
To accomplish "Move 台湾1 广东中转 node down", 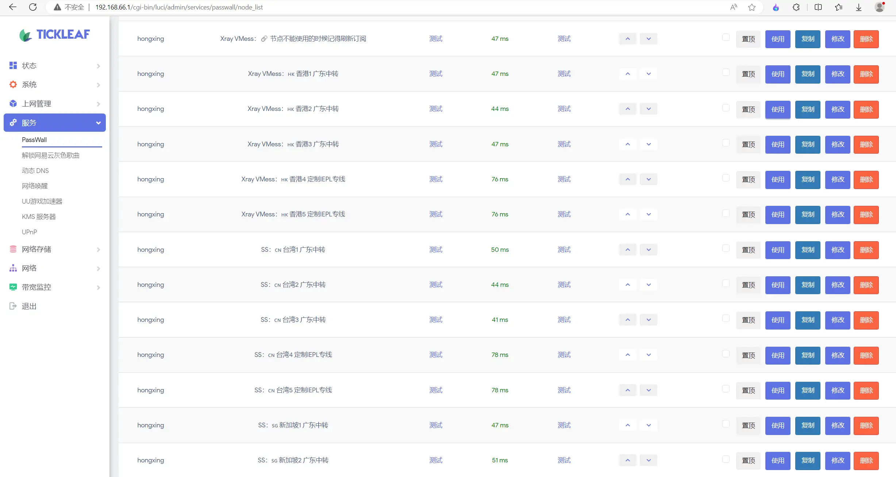I will tap(649, 250).
